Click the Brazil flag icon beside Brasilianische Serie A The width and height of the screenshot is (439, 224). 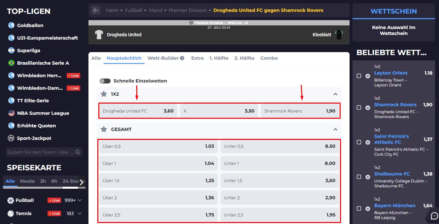(x=12, y=63)
